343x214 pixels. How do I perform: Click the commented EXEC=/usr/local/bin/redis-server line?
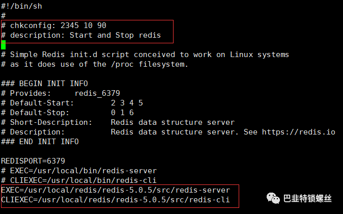tap(79, 171)
